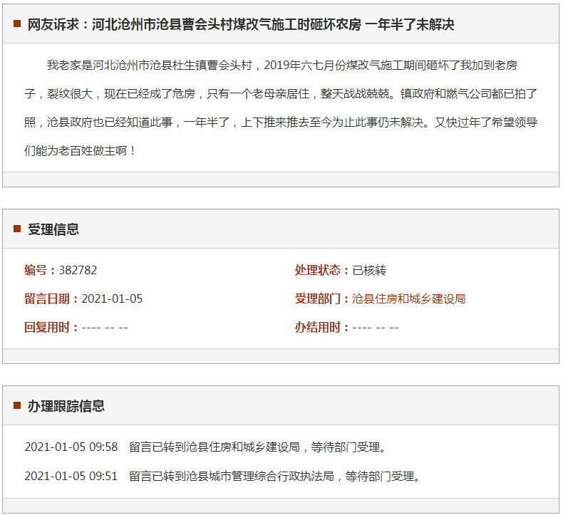Click the 办结用时 label
The height and width of the screenshot is (515, 563).
(322, 327)
